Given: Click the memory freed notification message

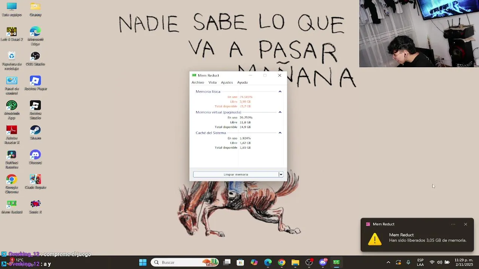Looking at the screenshot, I should tap(428, 240).
